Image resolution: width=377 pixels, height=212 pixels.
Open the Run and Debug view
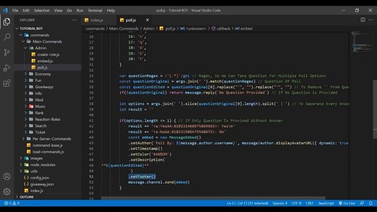[x=6, y=68]
